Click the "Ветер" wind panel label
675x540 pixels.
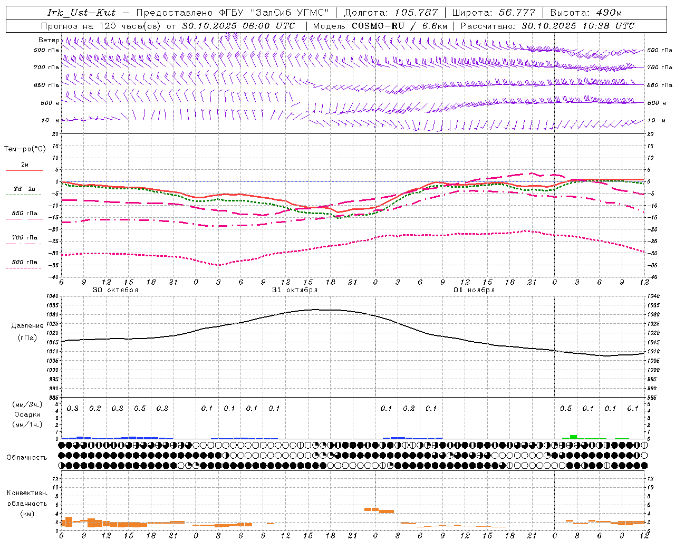click(x=49, y=40)
